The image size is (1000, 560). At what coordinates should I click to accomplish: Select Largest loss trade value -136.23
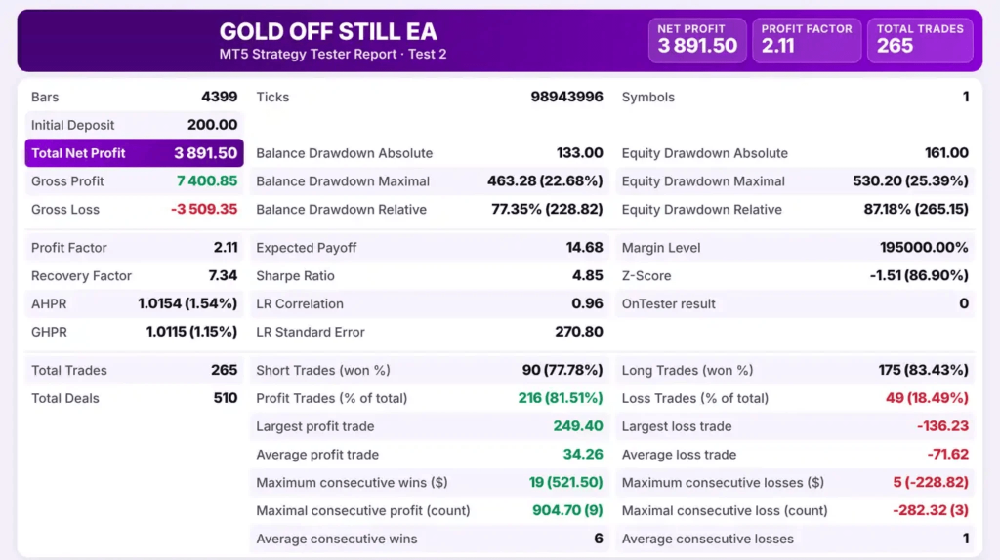942,425
